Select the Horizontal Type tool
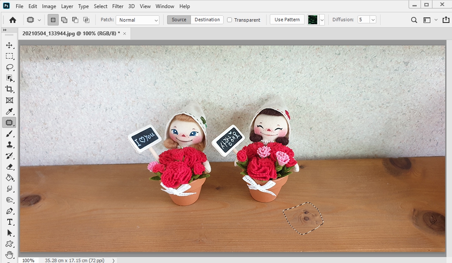Image resolution: width=452 pixels, height=263 pixels. [x=9, y=222]
